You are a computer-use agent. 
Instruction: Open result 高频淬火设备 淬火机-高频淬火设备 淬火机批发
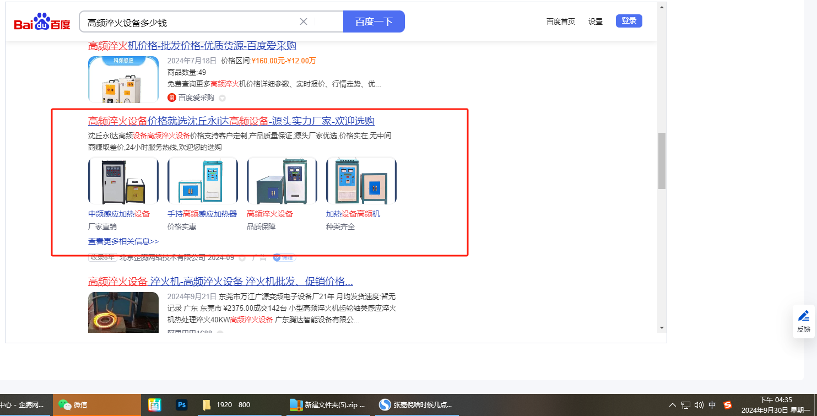tap(220, 282)
